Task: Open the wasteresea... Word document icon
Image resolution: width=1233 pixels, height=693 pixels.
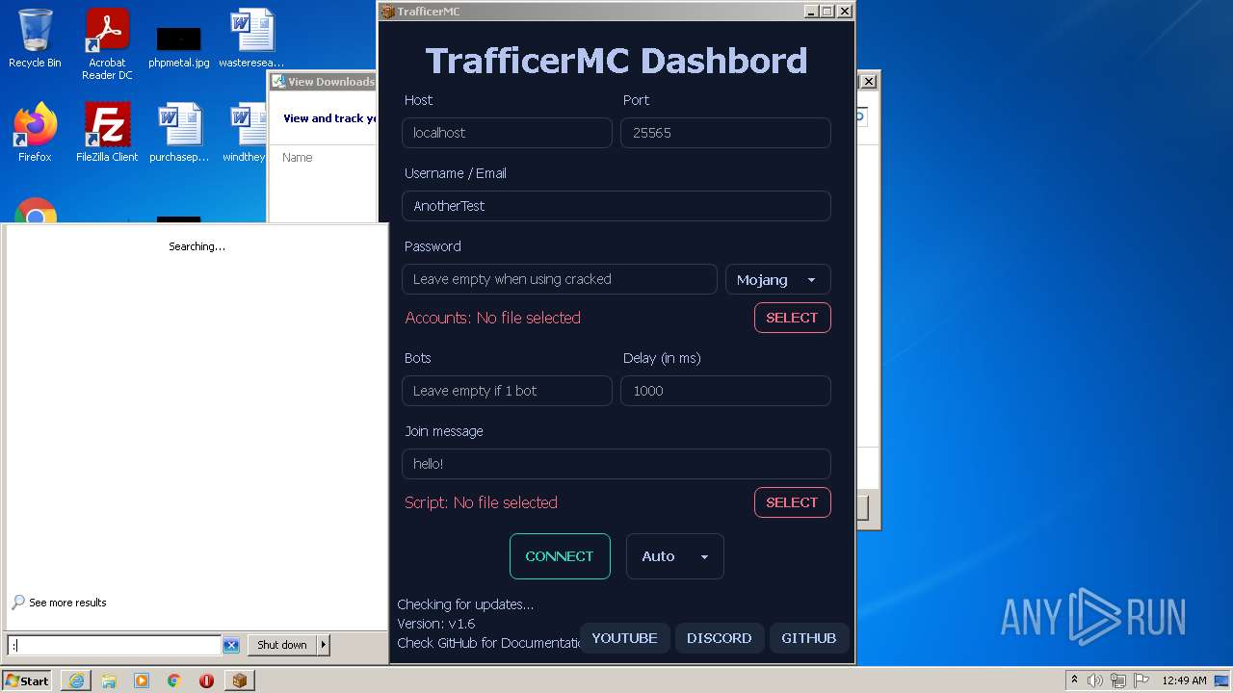Action: coord(251,38)
